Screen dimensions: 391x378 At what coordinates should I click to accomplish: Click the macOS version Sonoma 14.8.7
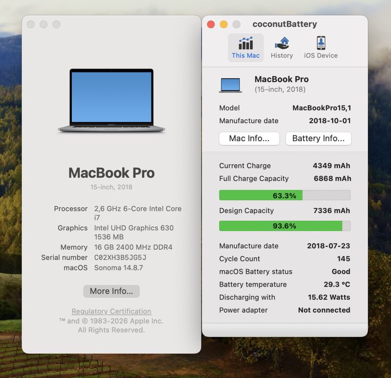click(x=118, y=268)
